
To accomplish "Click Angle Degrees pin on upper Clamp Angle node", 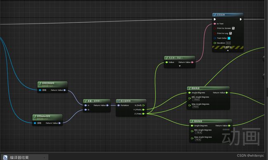I will click(x=190, y=93).
